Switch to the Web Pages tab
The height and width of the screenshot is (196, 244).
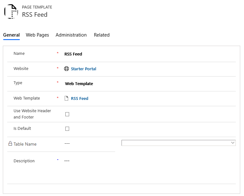tap(37, 35)
